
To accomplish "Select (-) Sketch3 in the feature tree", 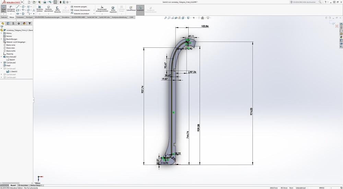I will click(x=12, y=71).
